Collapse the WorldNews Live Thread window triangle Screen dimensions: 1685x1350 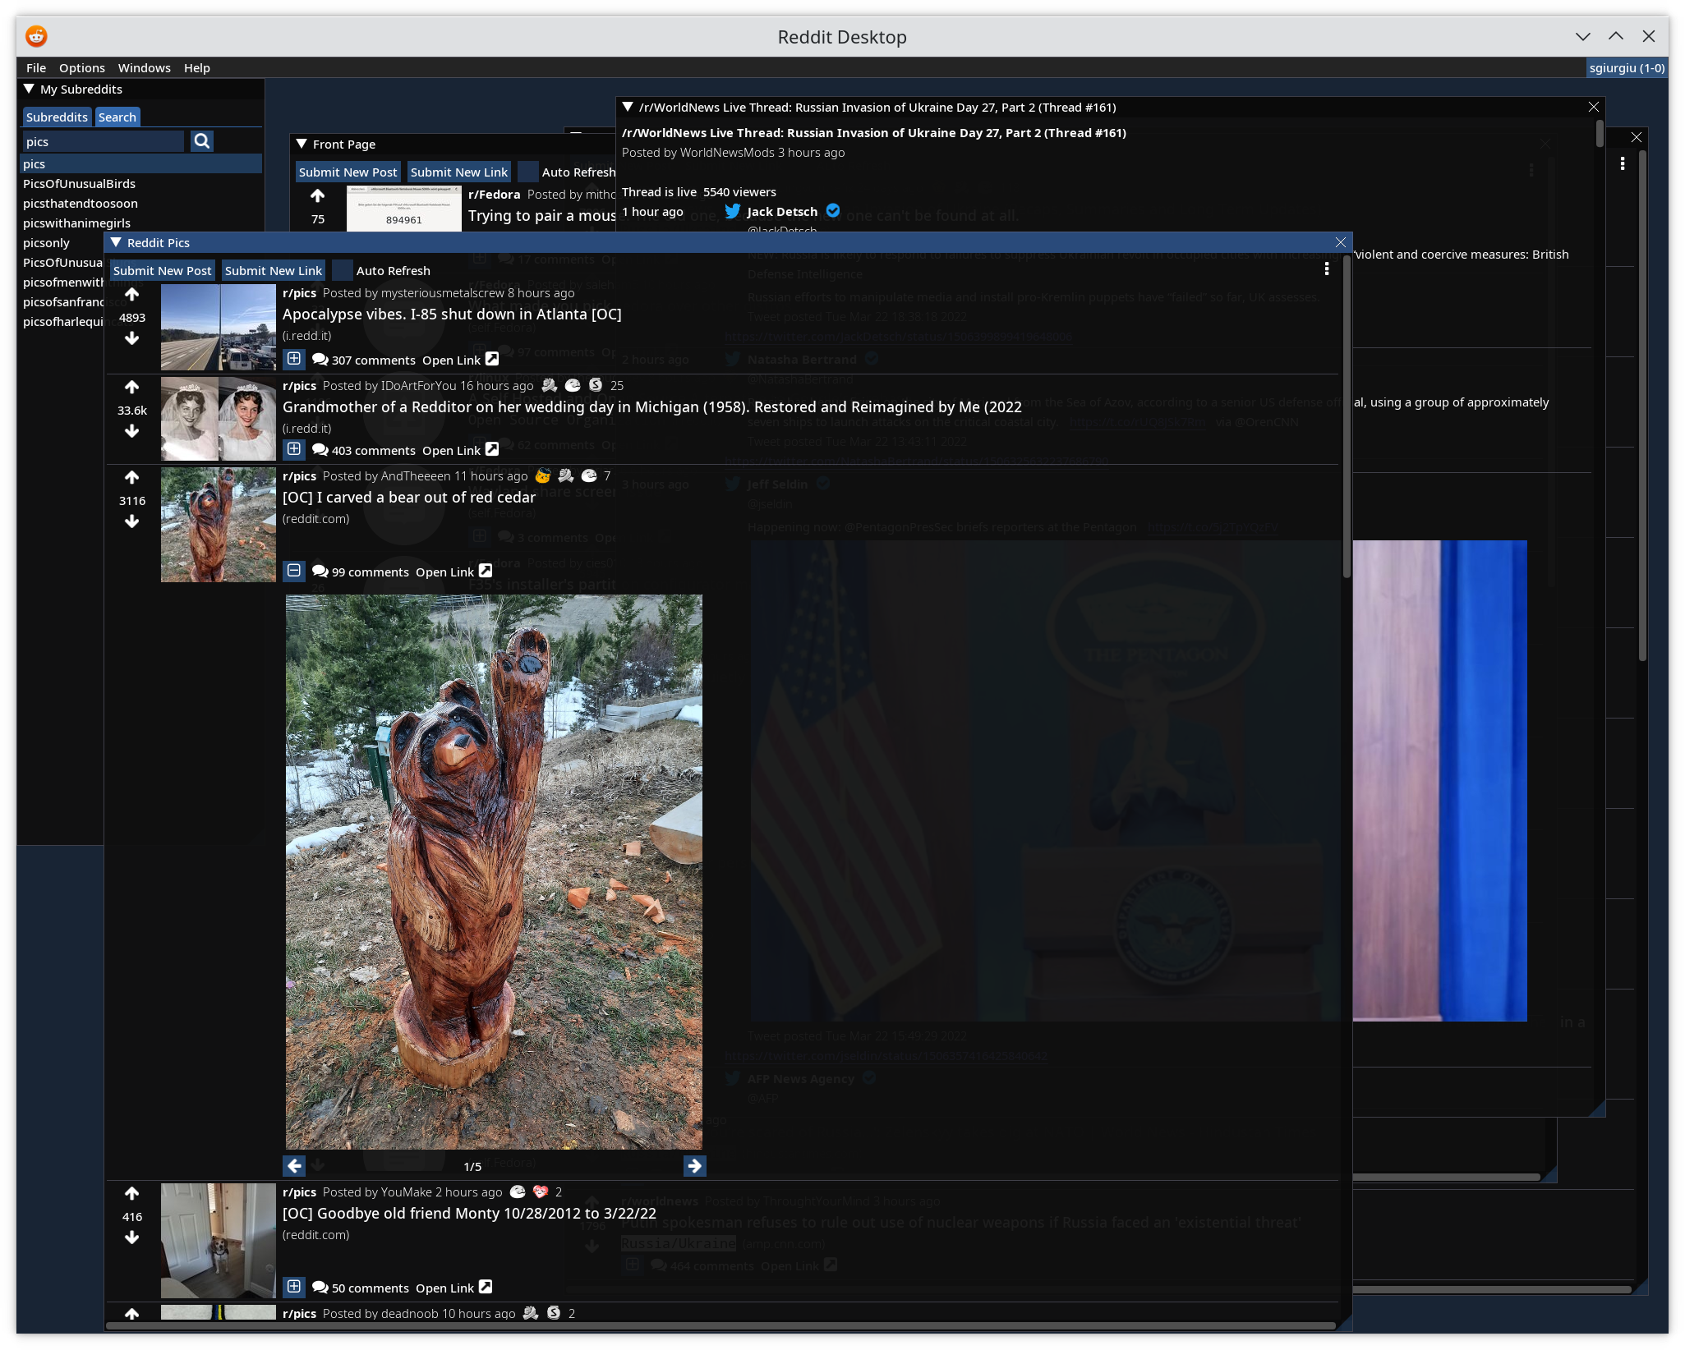click(628, 107)
